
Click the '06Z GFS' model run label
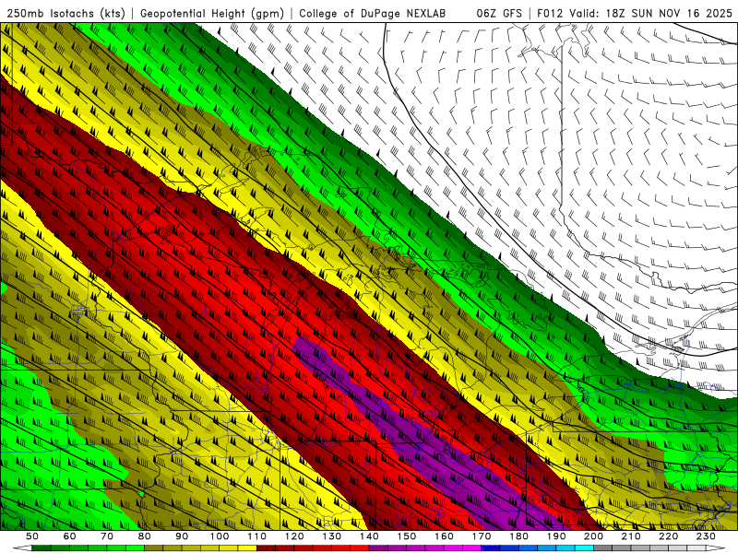click(499, 14)
